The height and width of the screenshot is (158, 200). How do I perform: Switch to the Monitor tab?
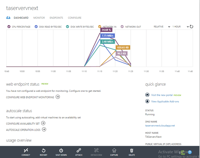click(x=39, y=18)
